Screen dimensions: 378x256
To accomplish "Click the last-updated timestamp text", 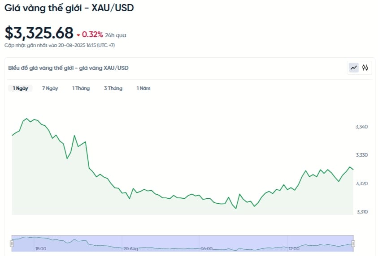I will (60, 45).
